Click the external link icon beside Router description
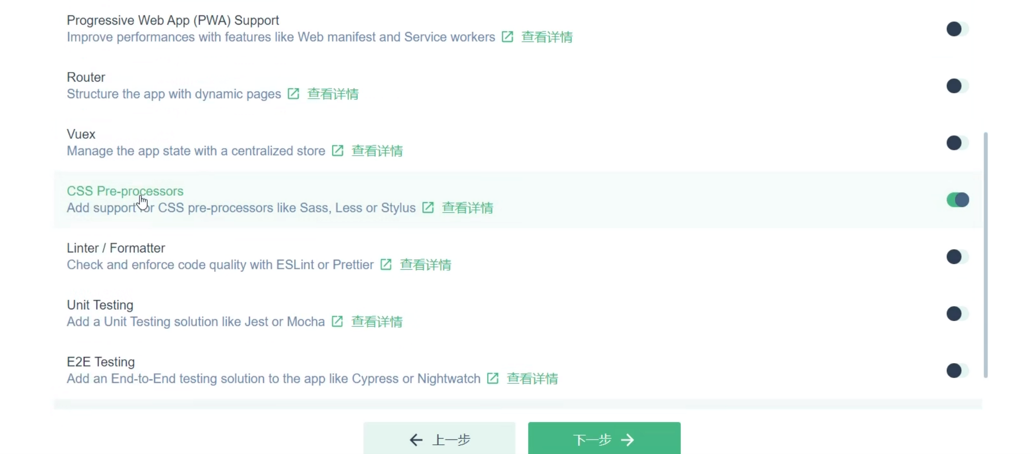 293,94
